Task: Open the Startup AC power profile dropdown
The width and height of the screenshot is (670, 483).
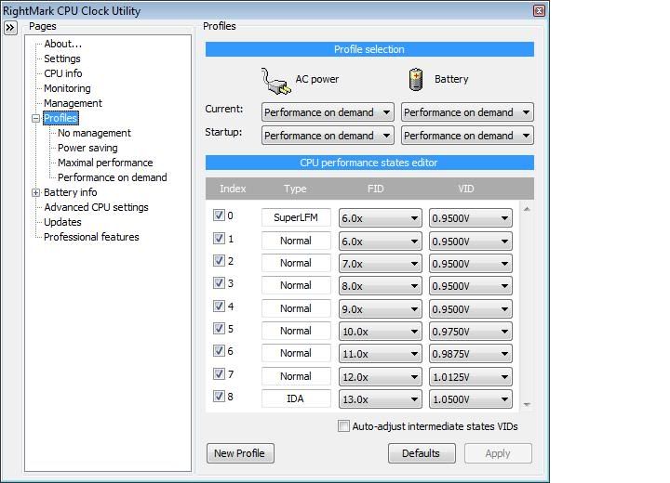Action: pos(328,136)
